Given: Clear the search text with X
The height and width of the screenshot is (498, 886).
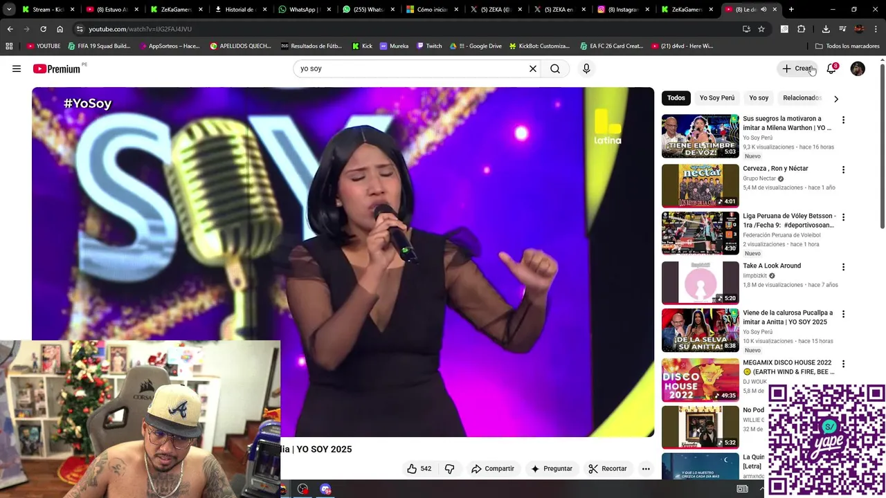Looking at the screenshot, I should (533, 68).
